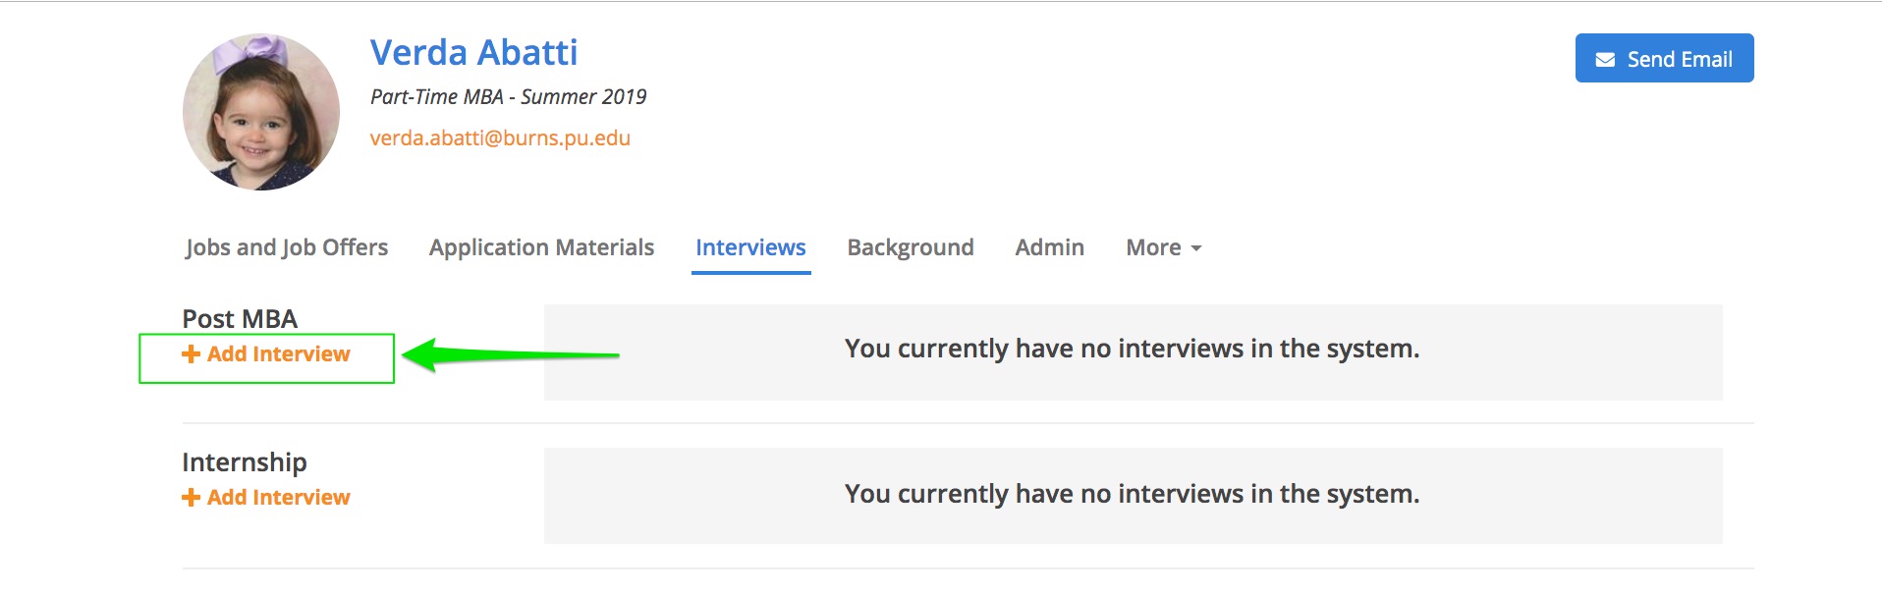The image size is (1882, 595).
Task: Click the Internship section heading
Action: point(245,462)
